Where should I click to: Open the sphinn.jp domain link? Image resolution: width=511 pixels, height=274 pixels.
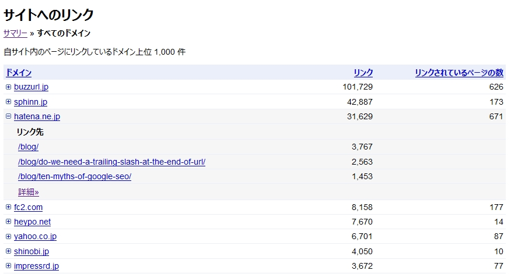[31, 102]
